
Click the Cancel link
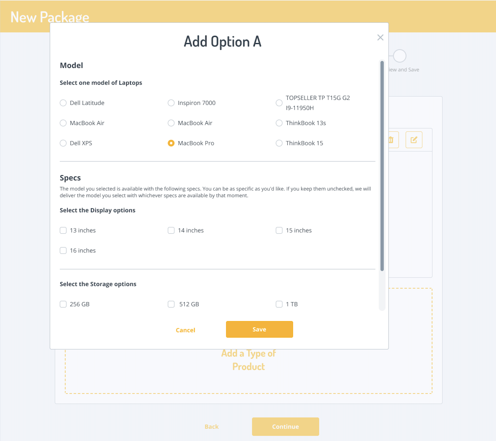(x=185, y=330)
